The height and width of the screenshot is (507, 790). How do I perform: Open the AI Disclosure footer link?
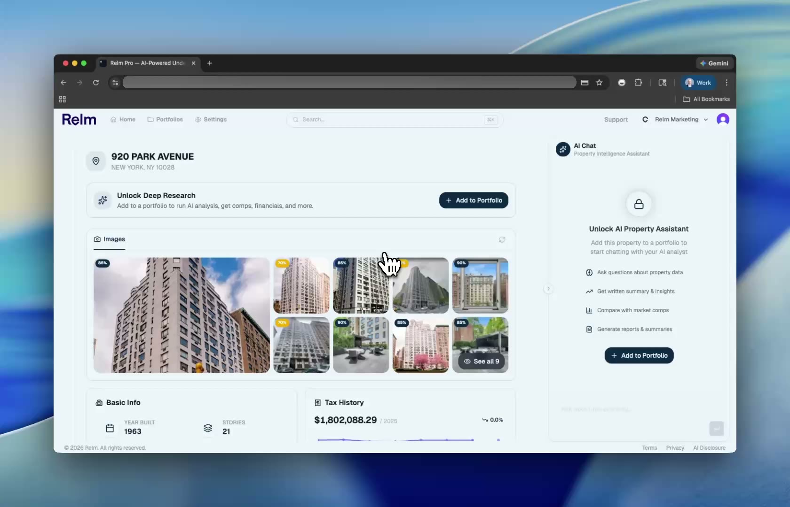click(x=709, y=448)
